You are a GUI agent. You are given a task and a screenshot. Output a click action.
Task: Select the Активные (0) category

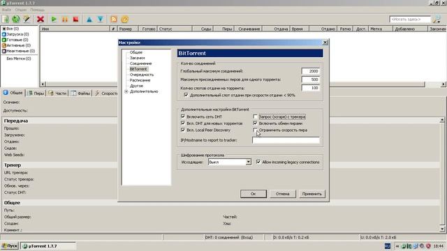(16, 45)
